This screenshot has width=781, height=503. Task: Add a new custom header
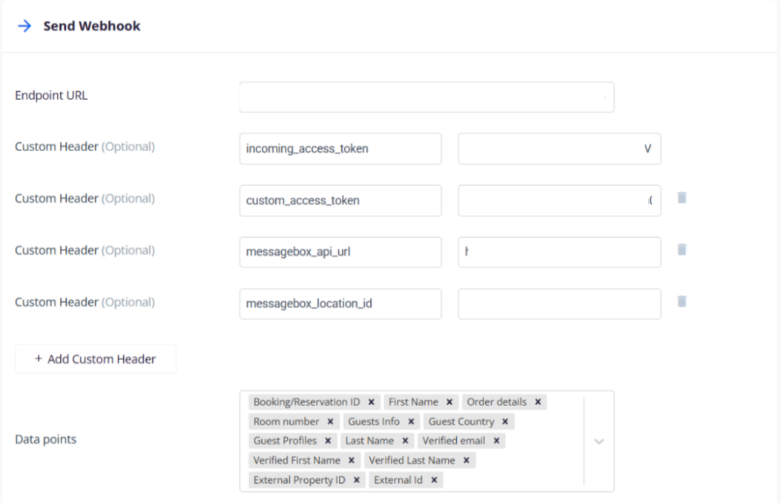click(x=96, y=359)
